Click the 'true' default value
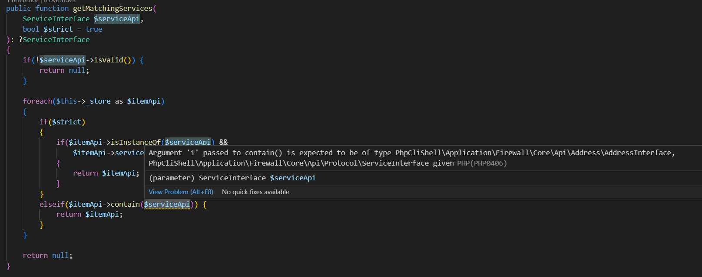Viewport: 702px width, 277px height. coord(94,29)
